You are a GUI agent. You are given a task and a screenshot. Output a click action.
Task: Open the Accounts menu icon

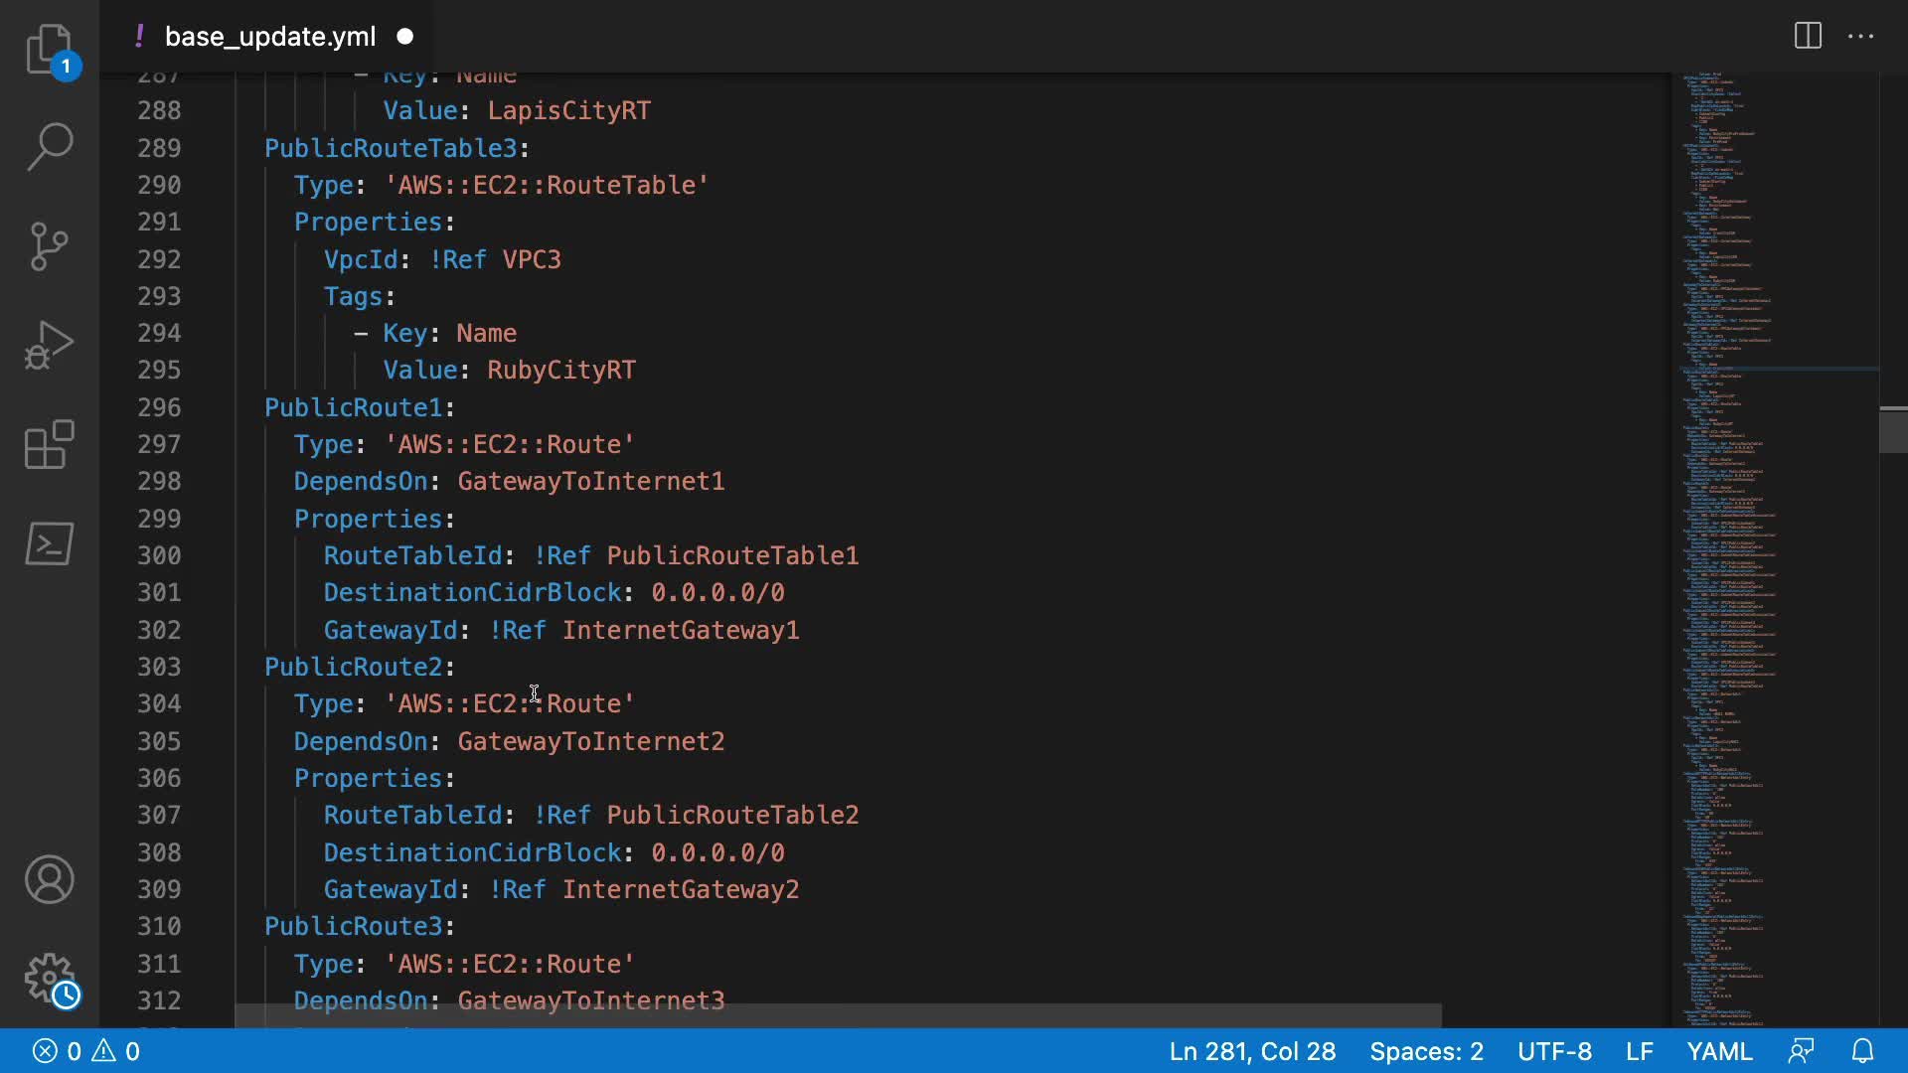point(49,879)
